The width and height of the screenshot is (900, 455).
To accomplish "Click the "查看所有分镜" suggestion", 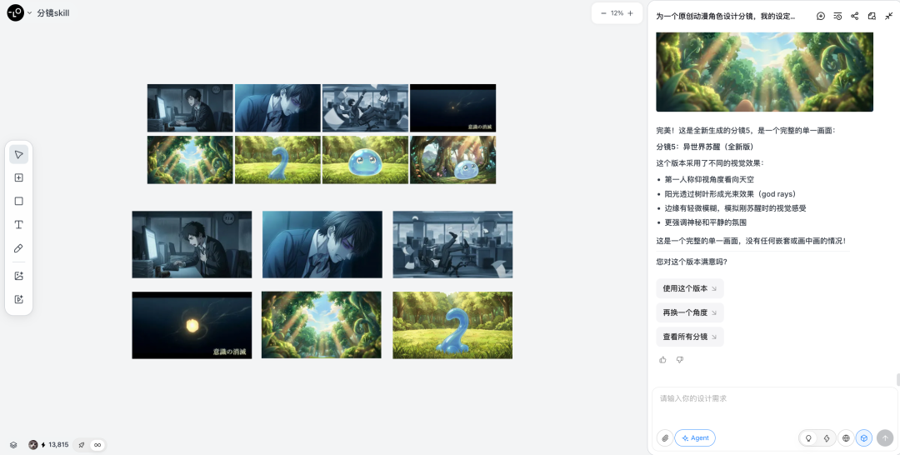I will click(x=689, y=337).
